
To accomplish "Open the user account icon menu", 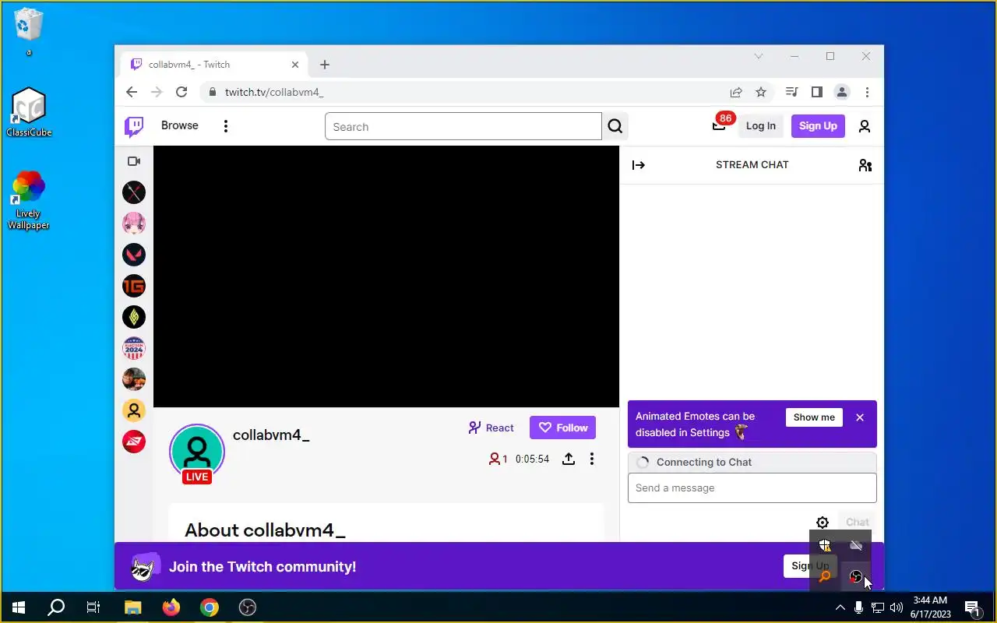I will 865,126.
